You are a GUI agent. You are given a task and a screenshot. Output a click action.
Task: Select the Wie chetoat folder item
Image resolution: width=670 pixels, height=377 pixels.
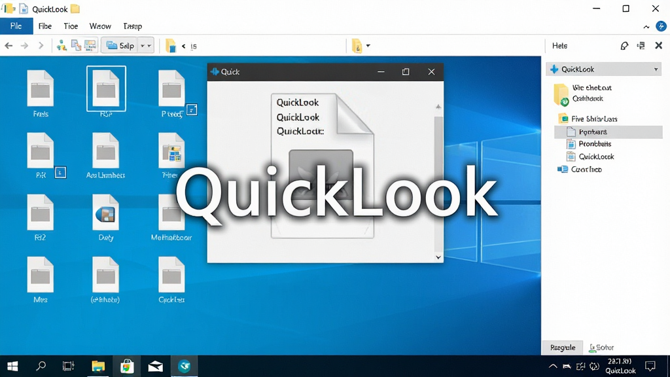[583, 94]
